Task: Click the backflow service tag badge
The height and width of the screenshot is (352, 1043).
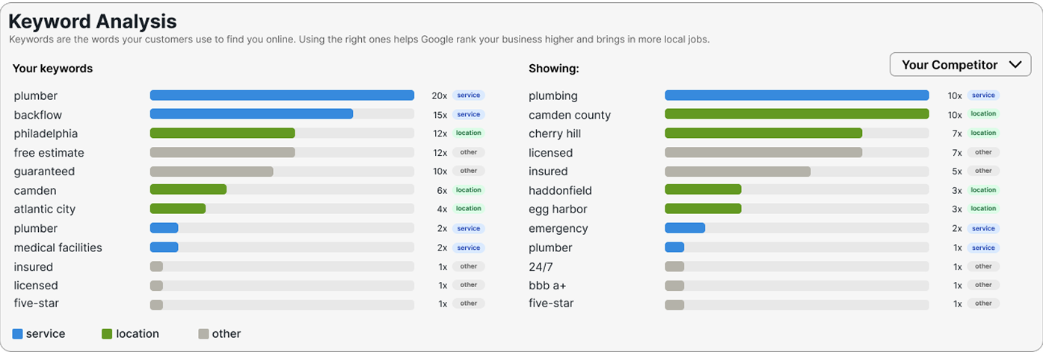Action: point(468,115)
